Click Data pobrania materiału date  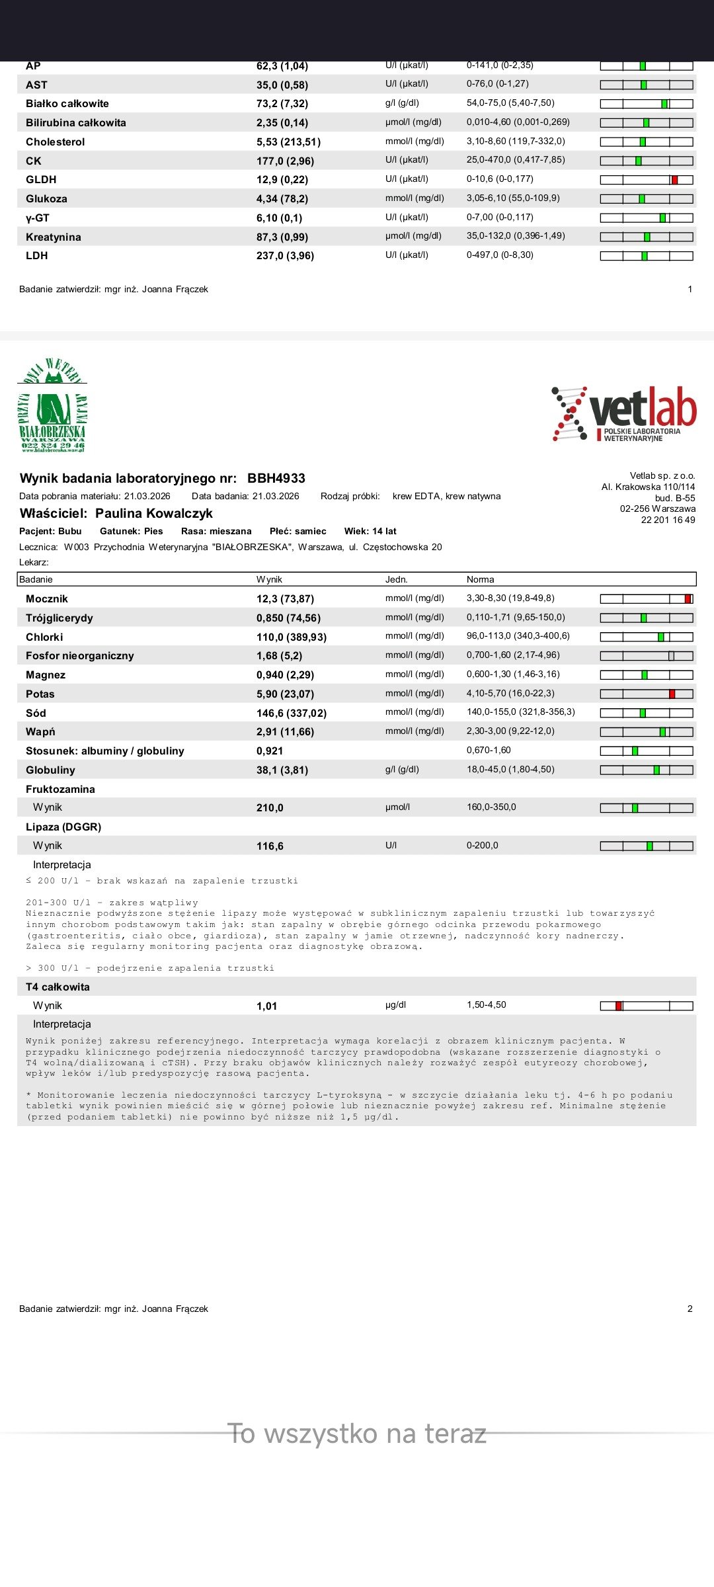pos(95,496)
